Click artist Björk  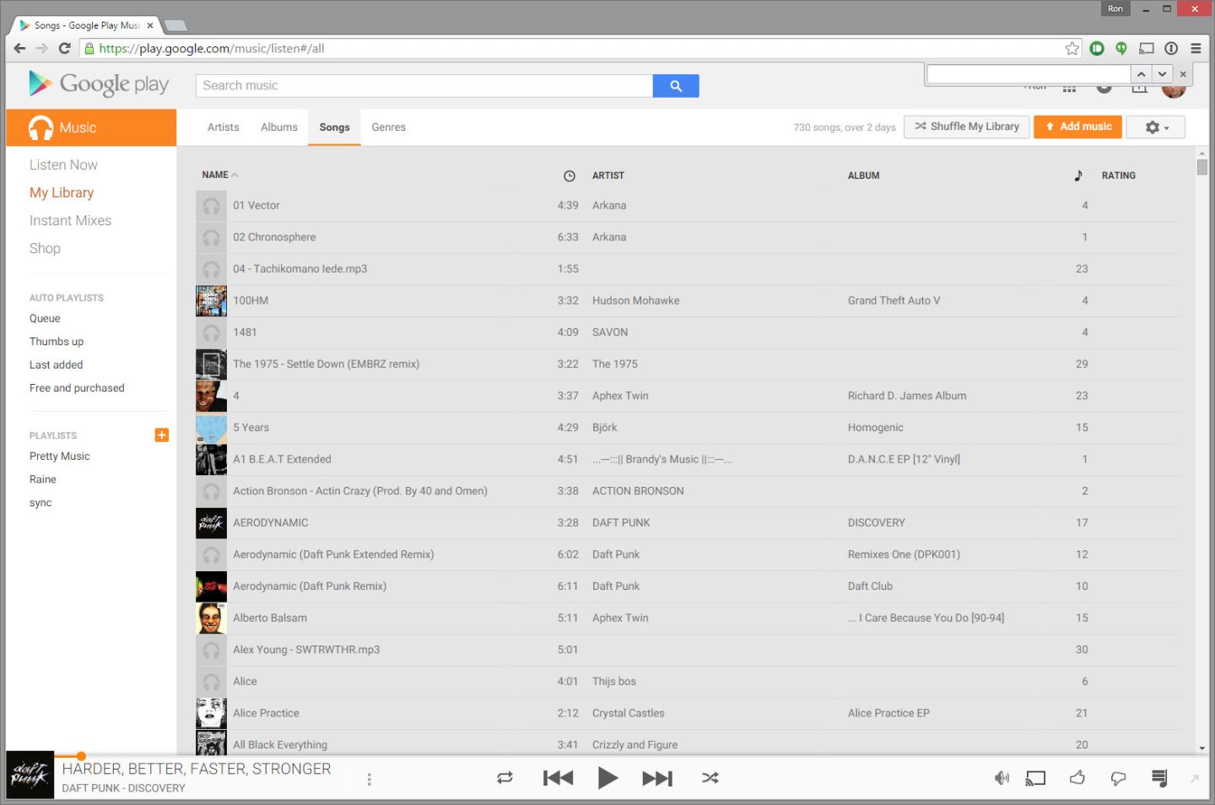(x=604, y=428)
